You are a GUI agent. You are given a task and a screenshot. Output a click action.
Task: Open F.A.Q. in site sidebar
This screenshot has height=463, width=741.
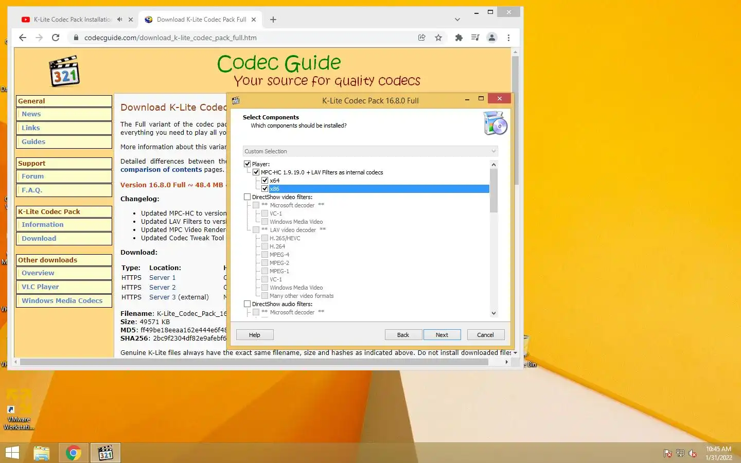pyautogui.click(x=32, y=190)
